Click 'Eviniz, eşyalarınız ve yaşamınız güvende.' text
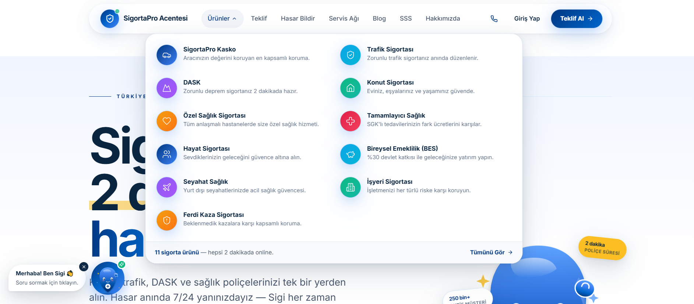Image resolution: width=694 pixels, height=304 pixels. pyautogui.click(x=421, y=91)
